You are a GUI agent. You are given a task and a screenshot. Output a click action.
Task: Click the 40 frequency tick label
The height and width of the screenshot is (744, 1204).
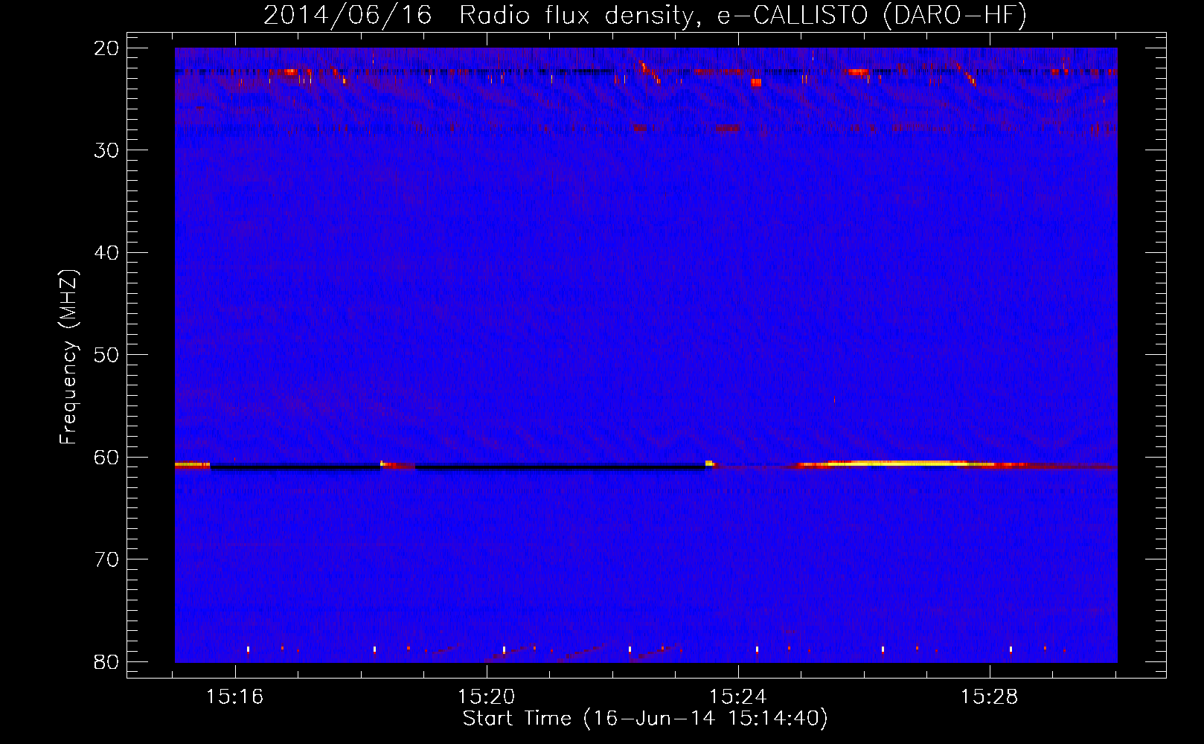point(106,253)
